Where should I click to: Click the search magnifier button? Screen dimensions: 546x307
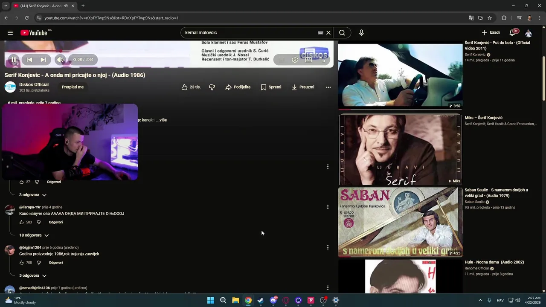pos(342,33)
